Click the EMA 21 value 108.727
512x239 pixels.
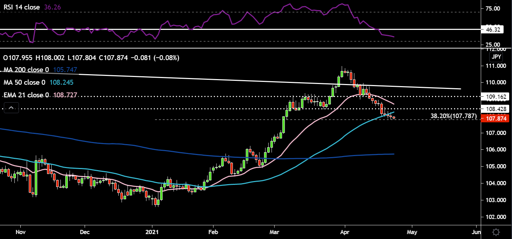[x=65, y=95]
